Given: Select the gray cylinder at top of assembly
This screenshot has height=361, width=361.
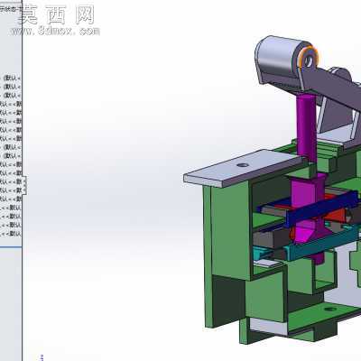Looking at the screenshot, I should click(278, 58).
